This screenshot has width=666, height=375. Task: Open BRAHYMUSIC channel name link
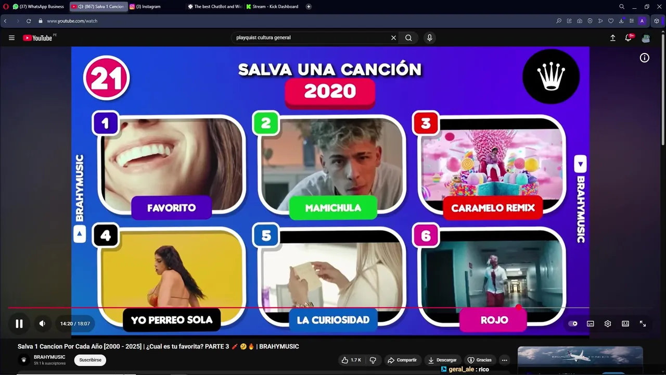tap(49, 357)
